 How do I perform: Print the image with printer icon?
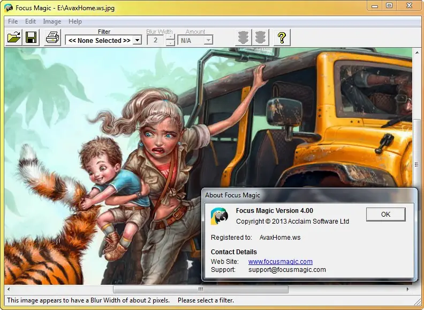52,38
